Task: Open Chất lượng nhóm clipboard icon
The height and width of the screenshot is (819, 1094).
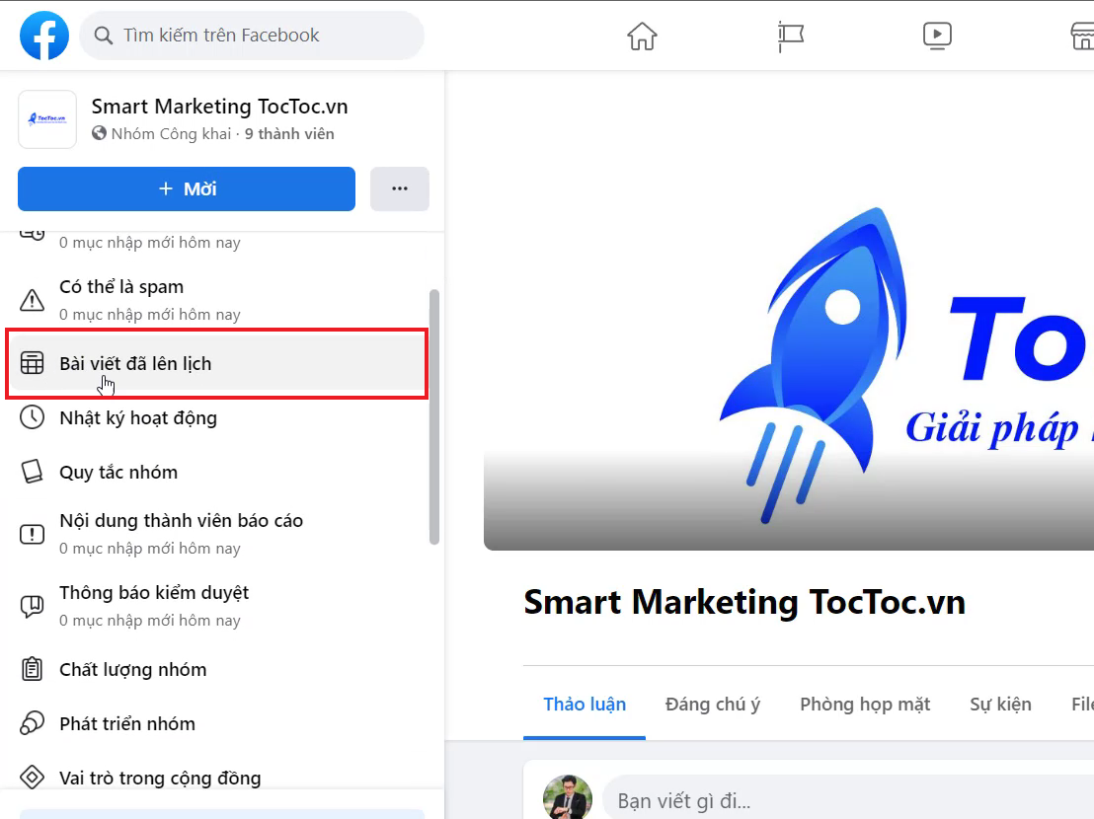Action: (33, 669)
